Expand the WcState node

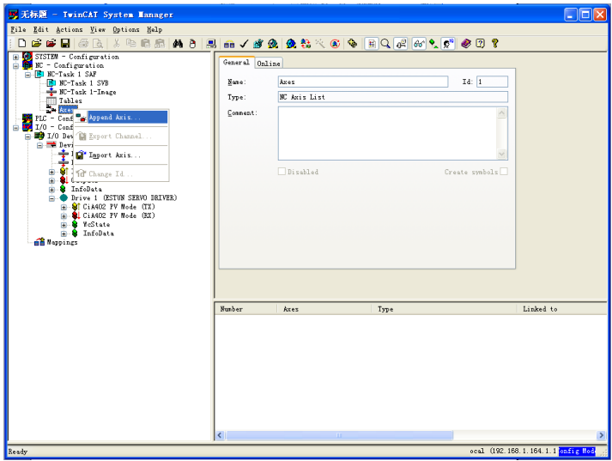64,225
